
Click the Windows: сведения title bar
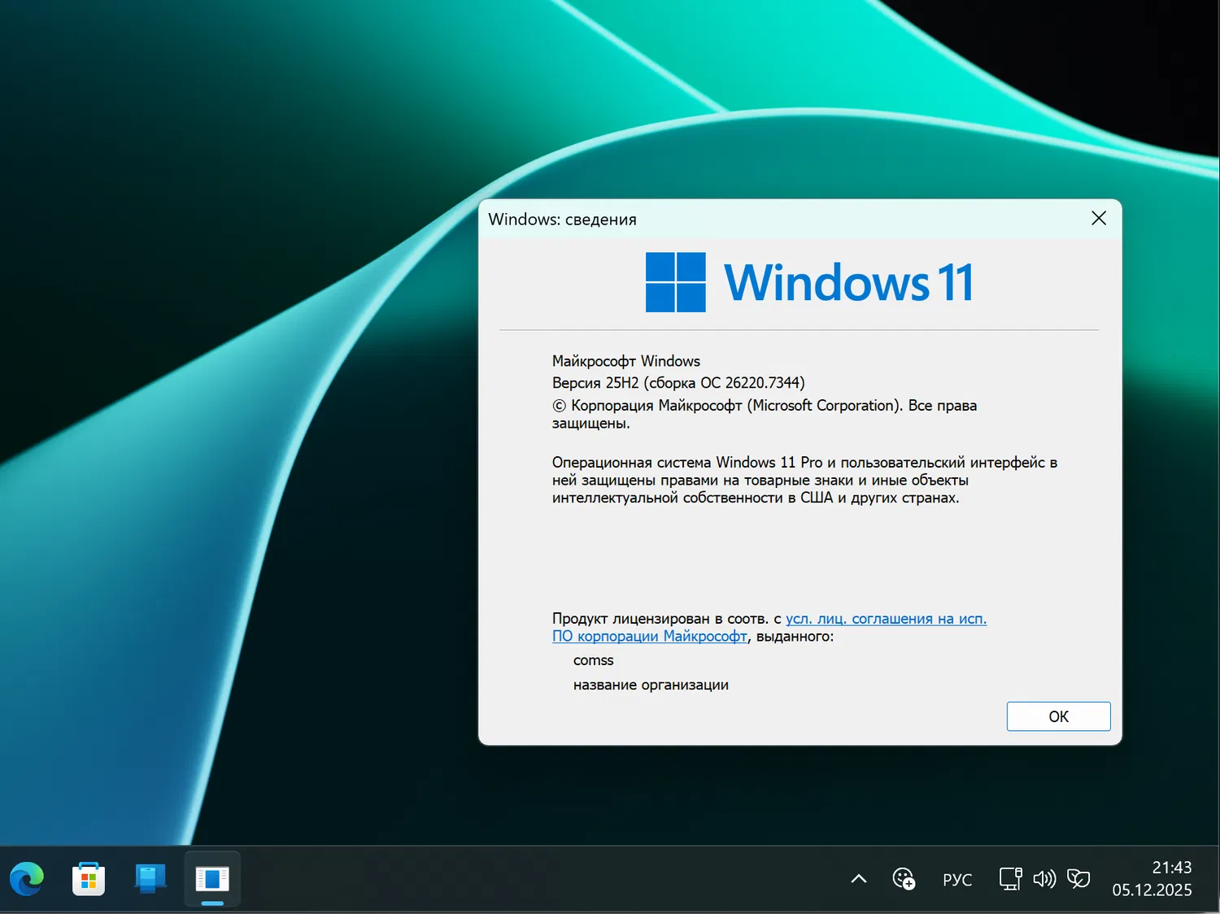click(x=562, y=219)
